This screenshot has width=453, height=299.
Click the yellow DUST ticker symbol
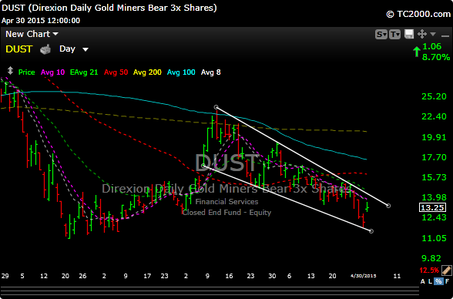pyautogui.click(x=18, y=49)
